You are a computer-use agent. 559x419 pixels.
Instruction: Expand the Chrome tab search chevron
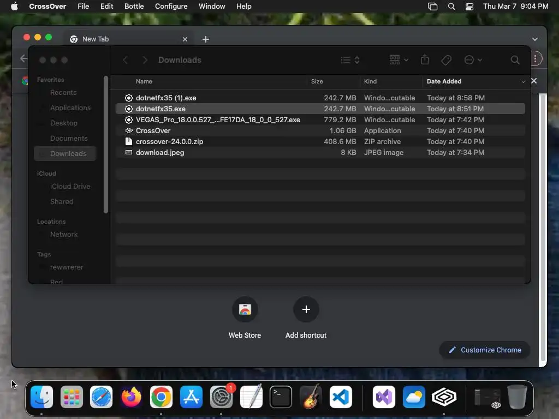(x=535, y=39)
